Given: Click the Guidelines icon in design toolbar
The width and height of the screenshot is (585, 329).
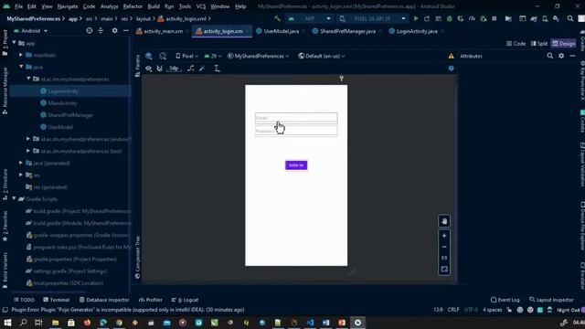Looking at the screenshot, I should click(217, 69).
